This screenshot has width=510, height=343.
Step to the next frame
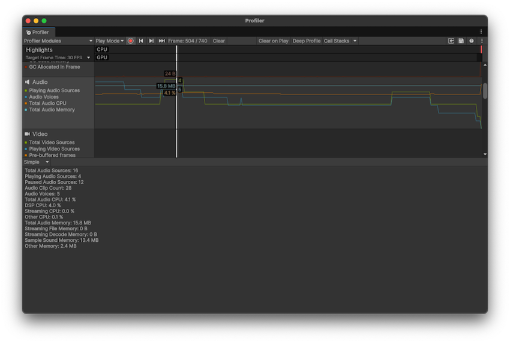tap(151, 41)
